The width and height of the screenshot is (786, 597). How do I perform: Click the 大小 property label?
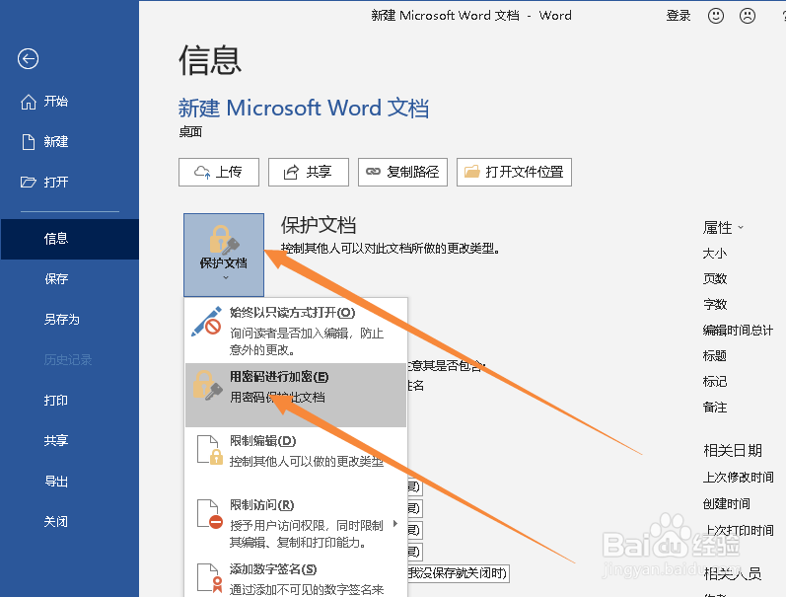(714, 253)
